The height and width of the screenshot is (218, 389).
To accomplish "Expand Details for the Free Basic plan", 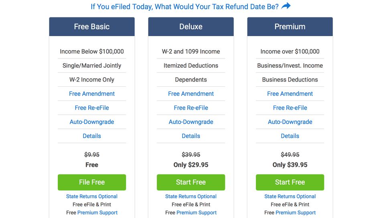I will click(92, 136).
